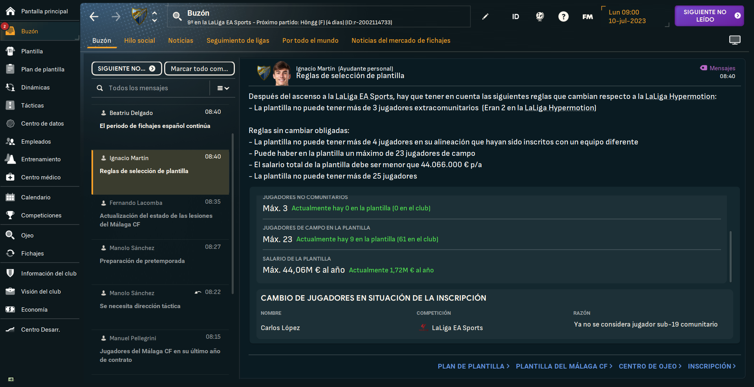
Task: Open the world globe icon in header
Action: [x=540, y=16]
